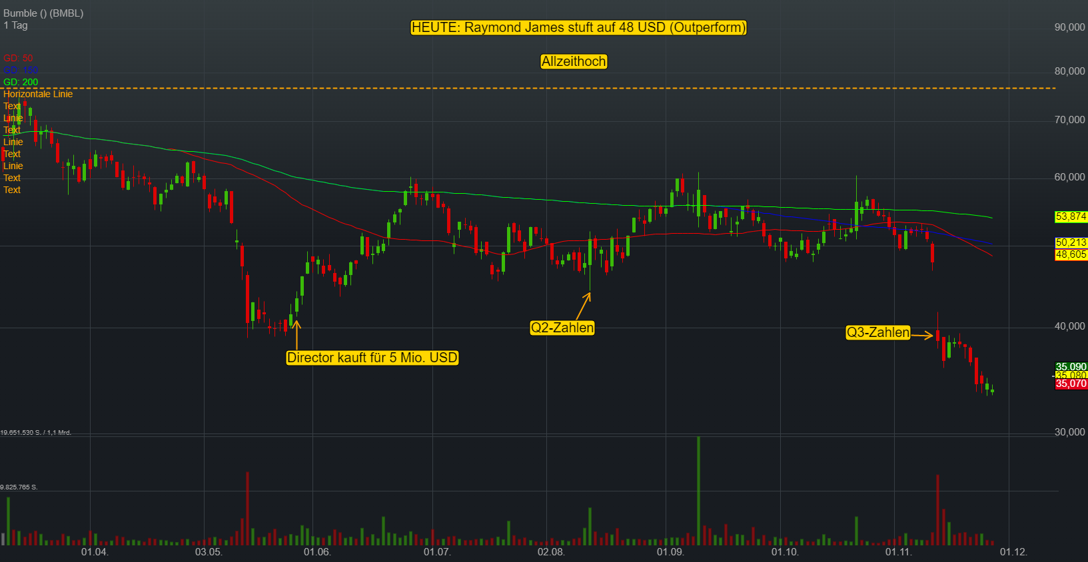This screenshot has height=562, width=1088.
Task: Click the tallest green volume bar in September
Action: (699, 491)
